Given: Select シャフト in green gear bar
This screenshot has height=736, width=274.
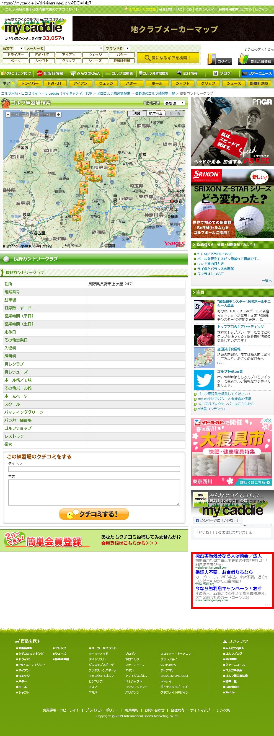Looking at the screenshot, I should click(183, 83).
